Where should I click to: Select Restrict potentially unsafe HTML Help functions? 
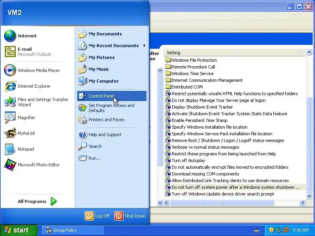232,94
